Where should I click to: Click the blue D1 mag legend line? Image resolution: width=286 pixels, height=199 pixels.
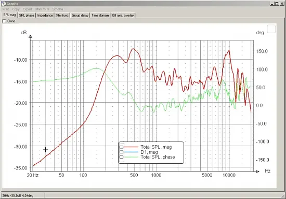131,152
